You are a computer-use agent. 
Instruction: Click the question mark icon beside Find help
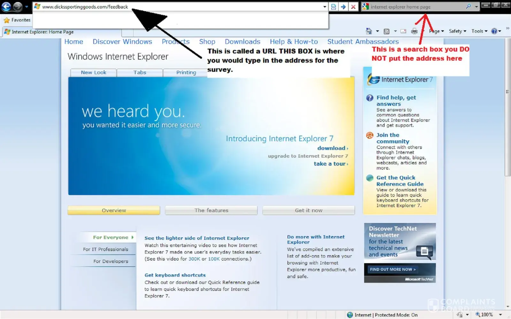click(x=370, y=98)
